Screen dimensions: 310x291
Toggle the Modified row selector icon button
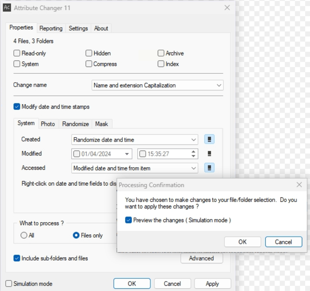coord(209,153)
